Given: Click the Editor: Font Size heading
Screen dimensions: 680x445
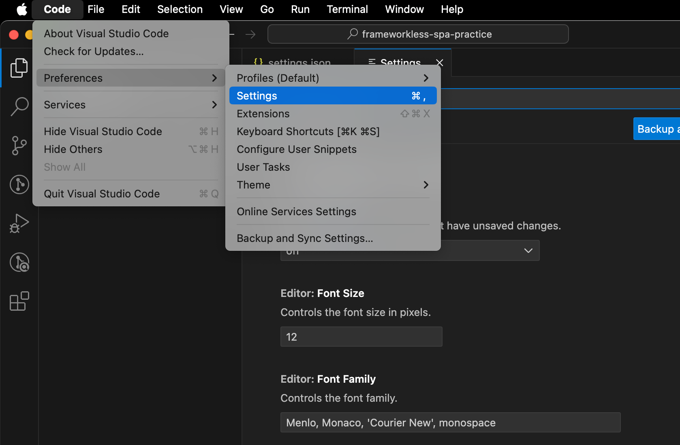Looking at the screenshot, I should tap(322, 293).
